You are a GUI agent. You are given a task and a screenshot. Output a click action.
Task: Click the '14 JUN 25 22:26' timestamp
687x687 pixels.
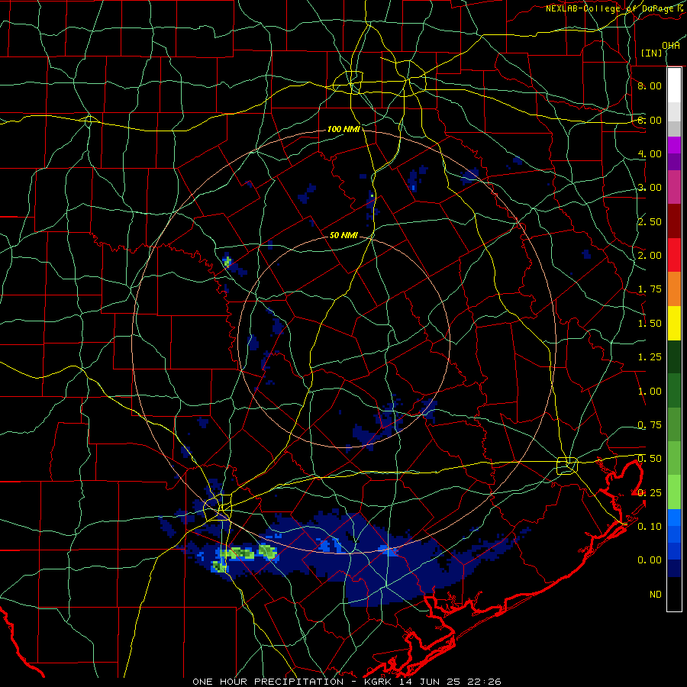pyautogui.click(x=450, y=682)
